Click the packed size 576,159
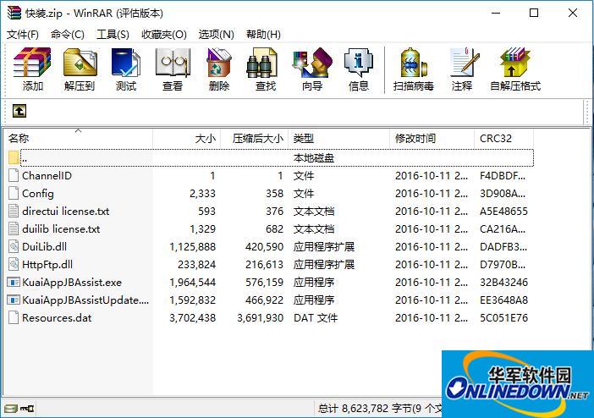Screen dimensions: 594x418 coord(264,283)
